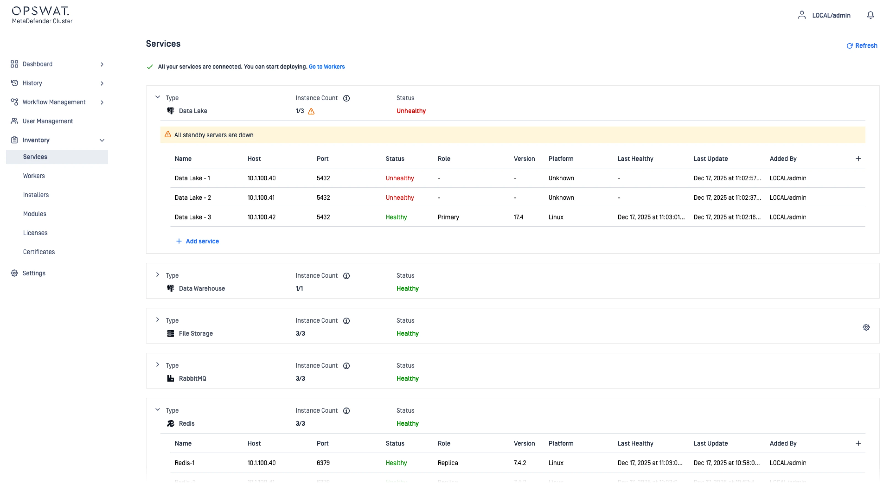Open Certificates in the Inventory menu

[39, 252]
